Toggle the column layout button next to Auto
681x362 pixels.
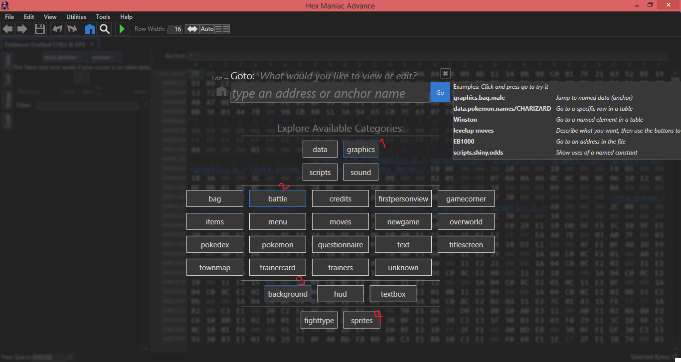[x=222, y=29]
